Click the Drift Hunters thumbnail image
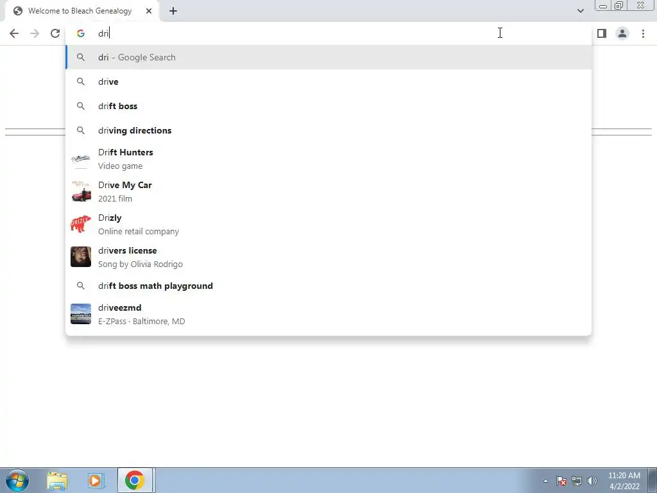The height and width of the screenshot is (493, 657). point(80,159)
